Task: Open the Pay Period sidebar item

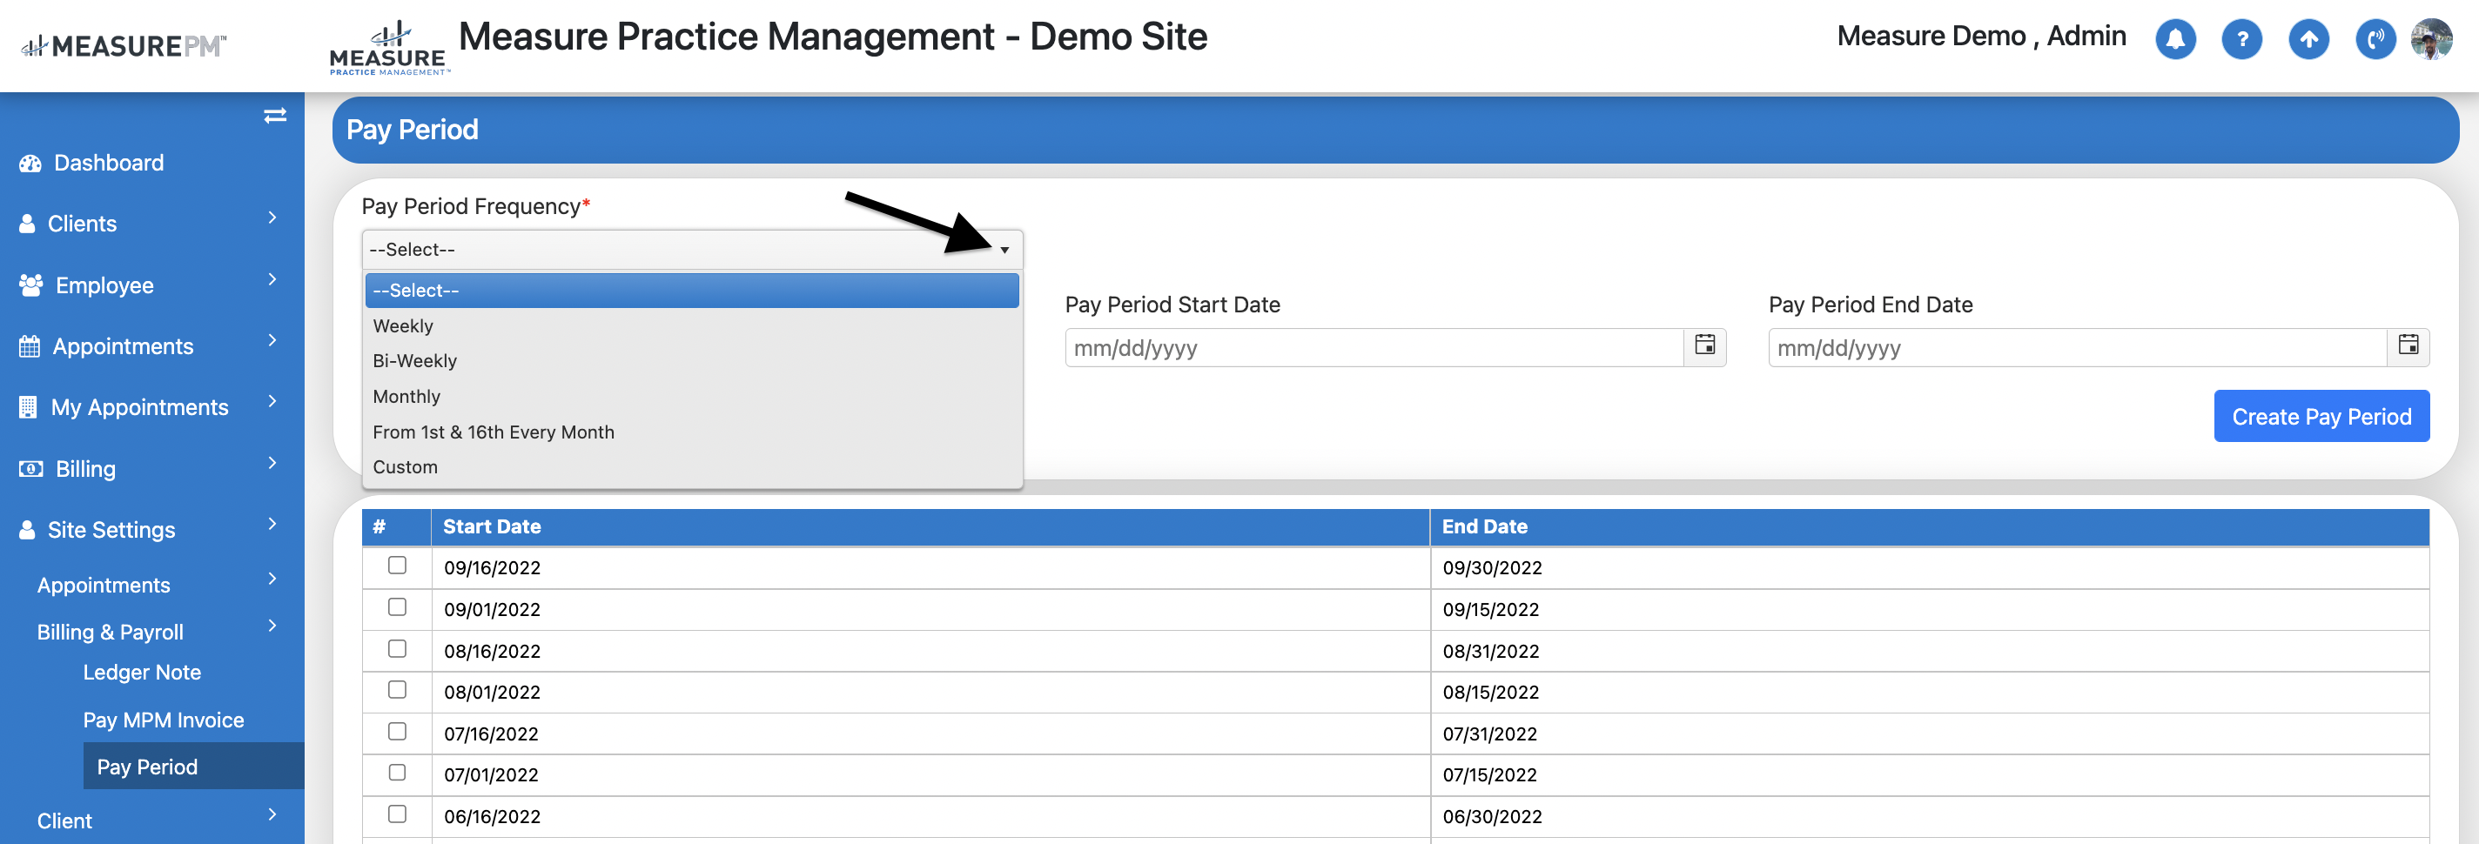Action: pyautogui.click(x=193, y=766)
